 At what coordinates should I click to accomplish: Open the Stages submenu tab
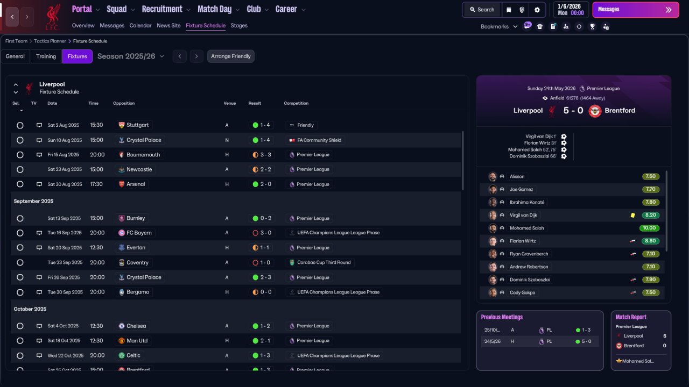[x=239, y=26]
